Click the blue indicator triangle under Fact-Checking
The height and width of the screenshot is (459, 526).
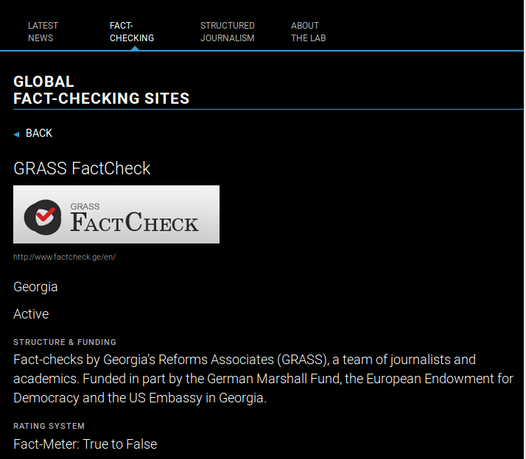[x=133, y=48]
